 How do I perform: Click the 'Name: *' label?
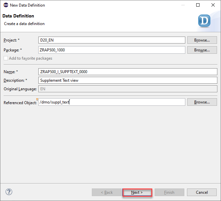tap(11, 72)
